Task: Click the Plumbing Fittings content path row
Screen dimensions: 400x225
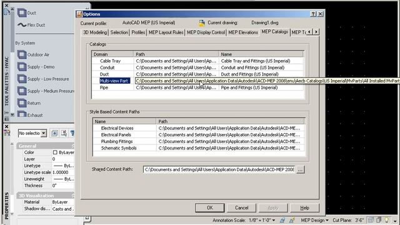Action: (199, 141)
